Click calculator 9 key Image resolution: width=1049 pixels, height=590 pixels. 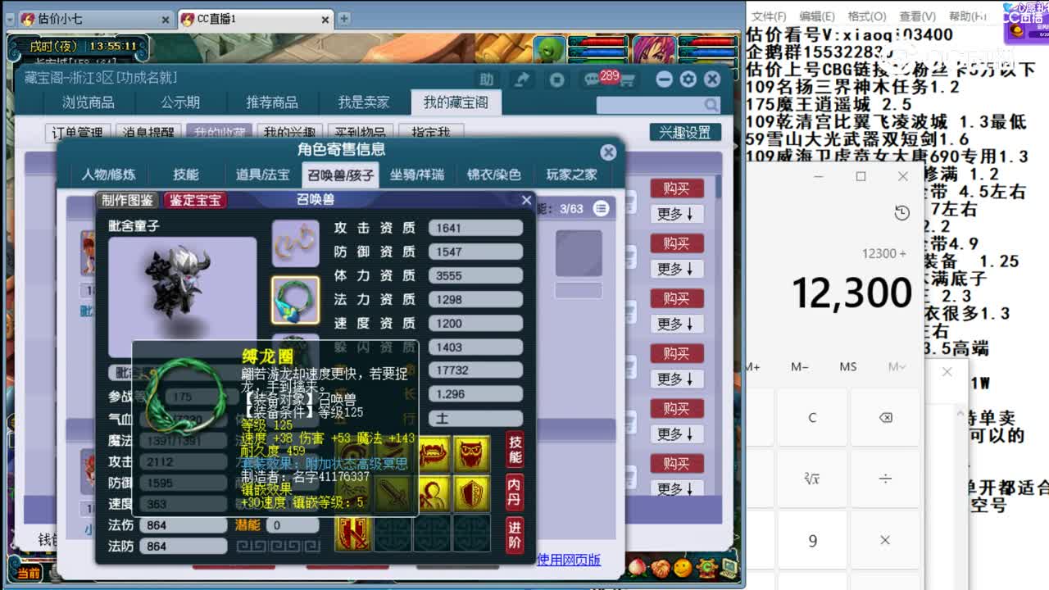point(812,540)
